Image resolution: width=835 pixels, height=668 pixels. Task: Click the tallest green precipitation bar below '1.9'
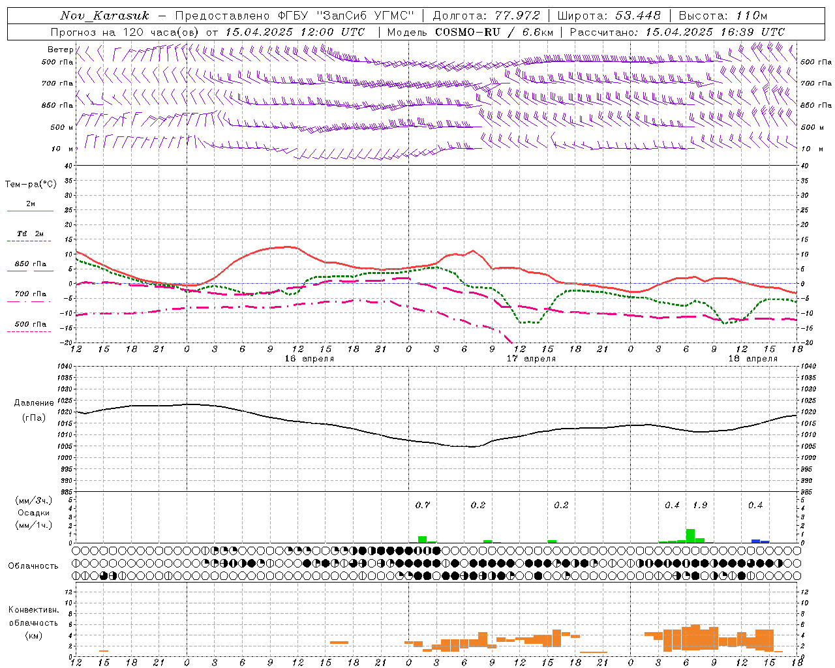691,536
